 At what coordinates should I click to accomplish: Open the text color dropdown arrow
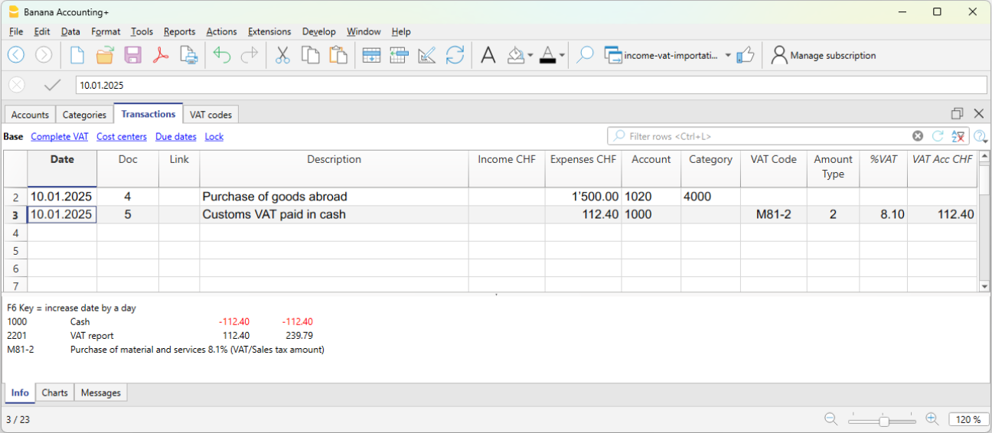(562, 56)
